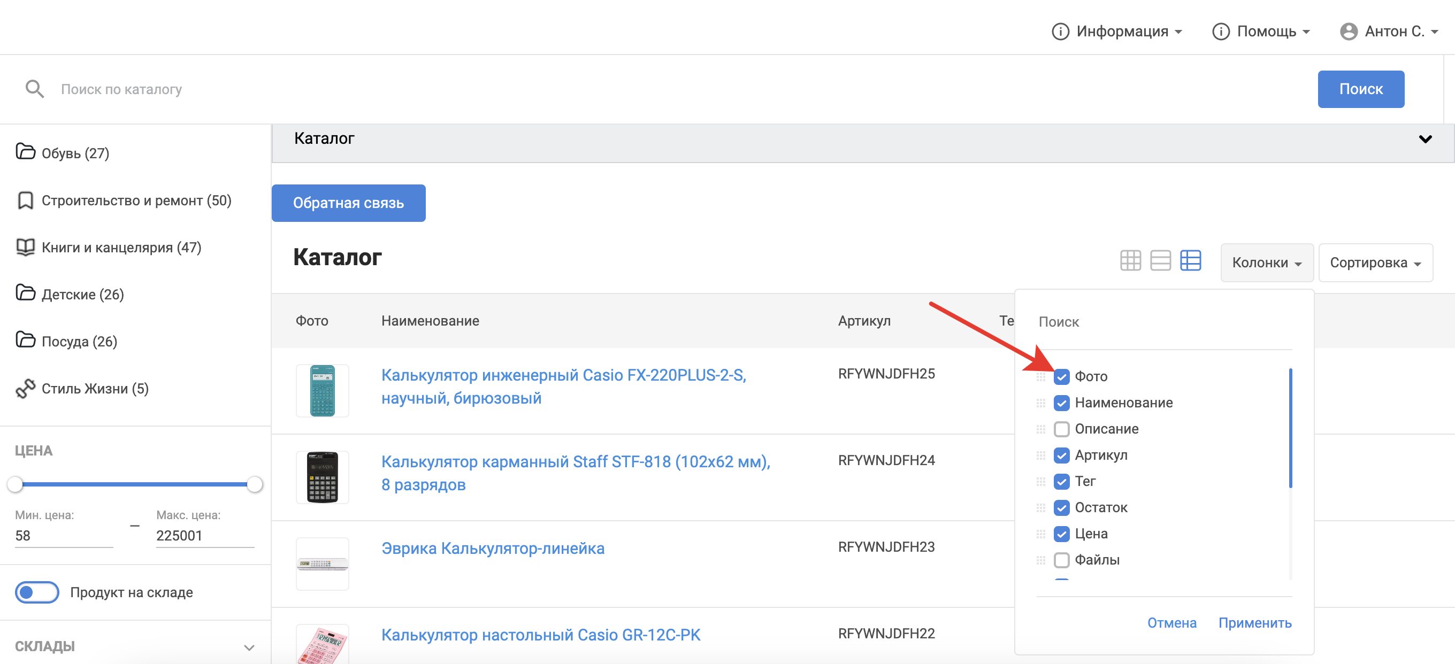This screenshot has width=1455, height=664.
Task: Select the Стиль Жизни (5) category
Action: point(95,389)
